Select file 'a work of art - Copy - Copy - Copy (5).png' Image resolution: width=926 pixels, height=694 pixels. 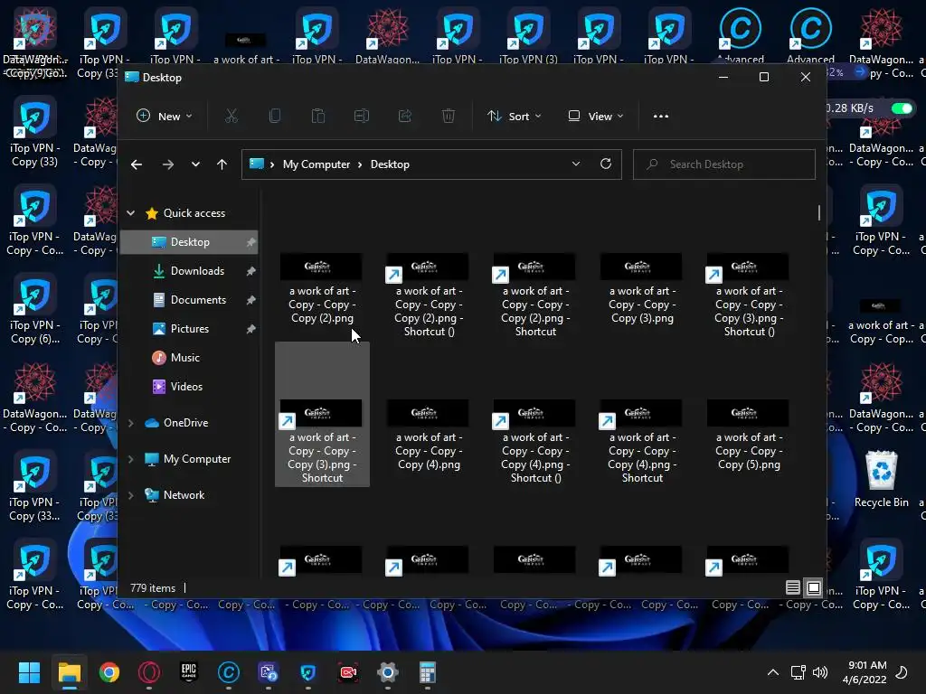click(x=749, y=436)
